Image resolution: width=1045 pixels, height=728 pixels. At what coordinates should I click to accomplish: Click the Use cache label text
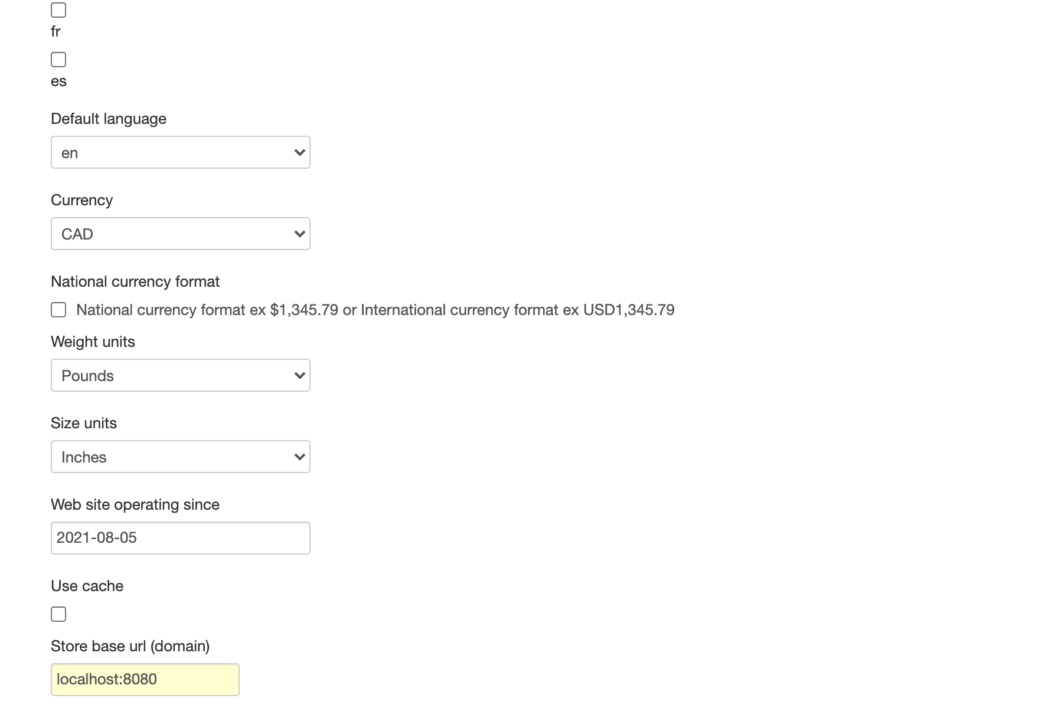coord(87,586)
